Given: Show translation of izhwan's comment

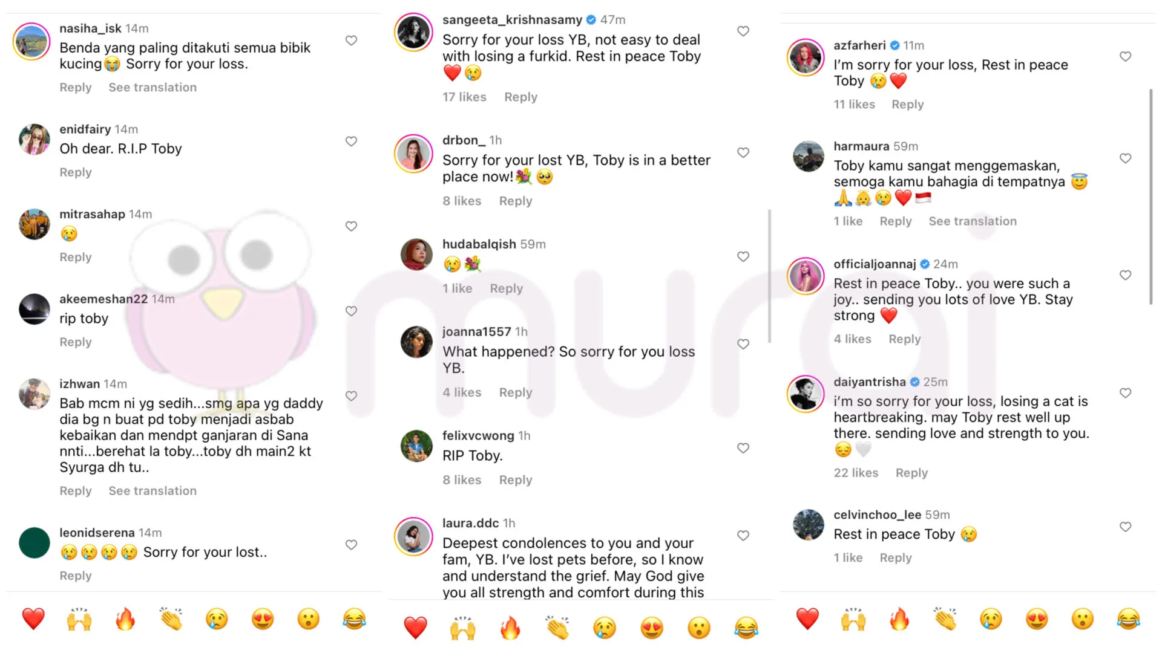Looking at the screenshot, I should click(x=153, y=491).
